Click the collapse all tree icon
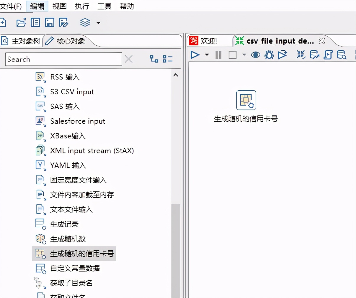This screenshot has height=298, width=356. pos(168,59)
